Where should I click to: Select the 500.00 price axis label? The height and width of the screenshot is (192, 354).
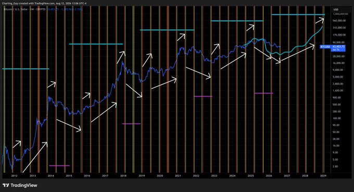pos(337,105)
